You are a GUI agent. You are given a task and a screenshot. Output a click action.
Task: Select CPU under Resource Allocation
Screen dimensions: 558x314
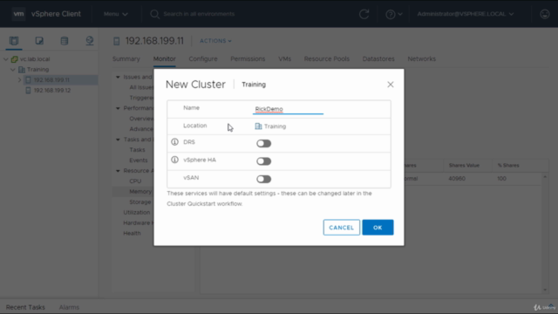coord(135,181)
